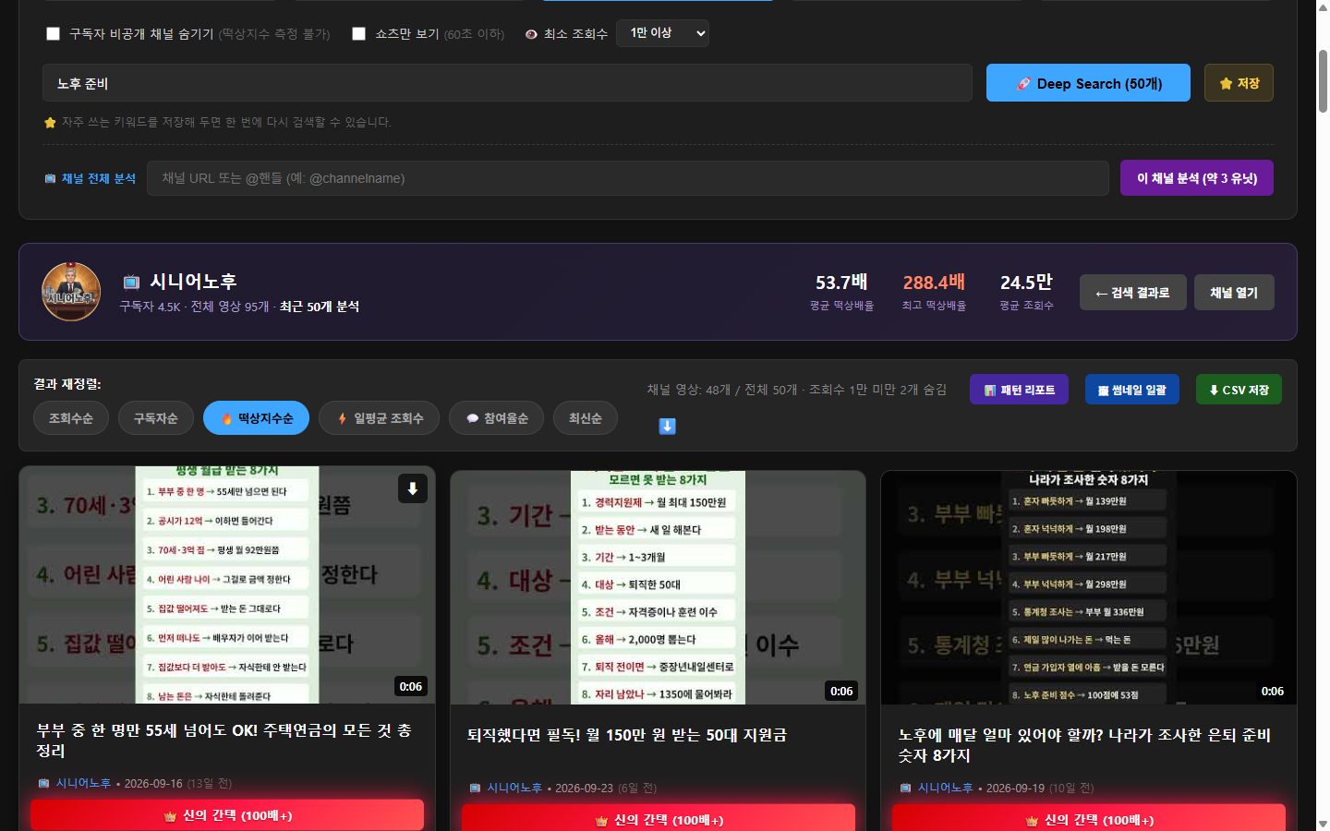Image resolution: width=1330 pixels, height=831 pixels.
Task: Click the TV icon beside 시니어노후 channel title
Action: pos(131,282)
